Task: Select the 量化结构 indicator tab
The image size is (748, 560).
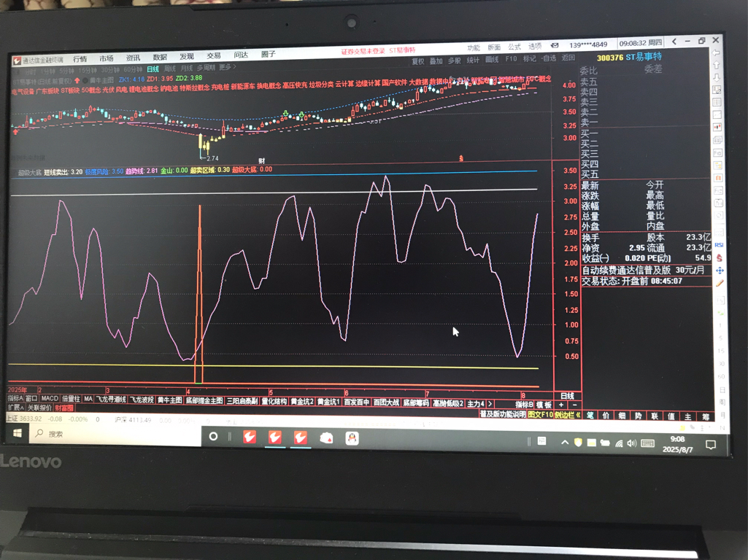Action: 274,402
